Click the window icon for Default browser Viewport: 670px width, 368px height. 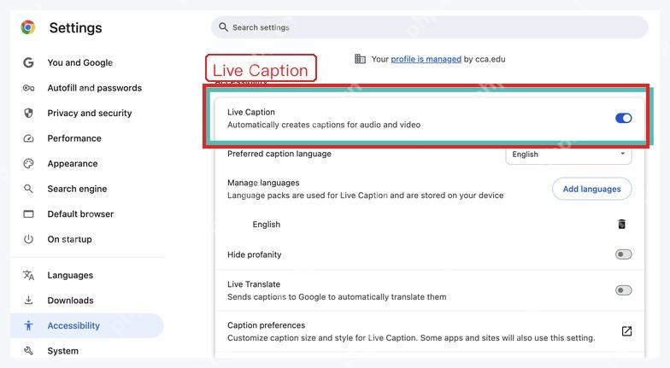tap(28, 213)
